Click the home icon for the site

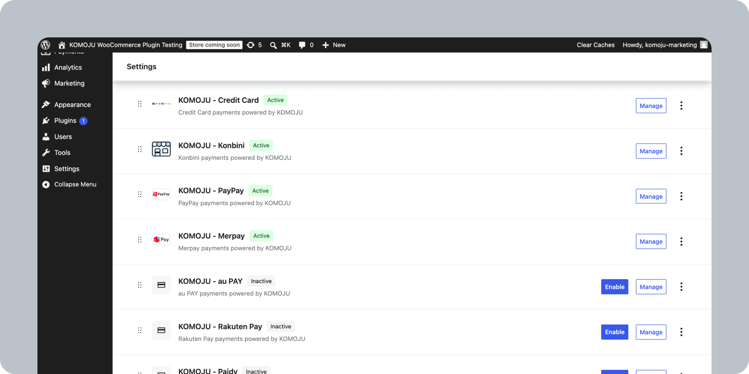pyautogui.click(x=62, y=45)
